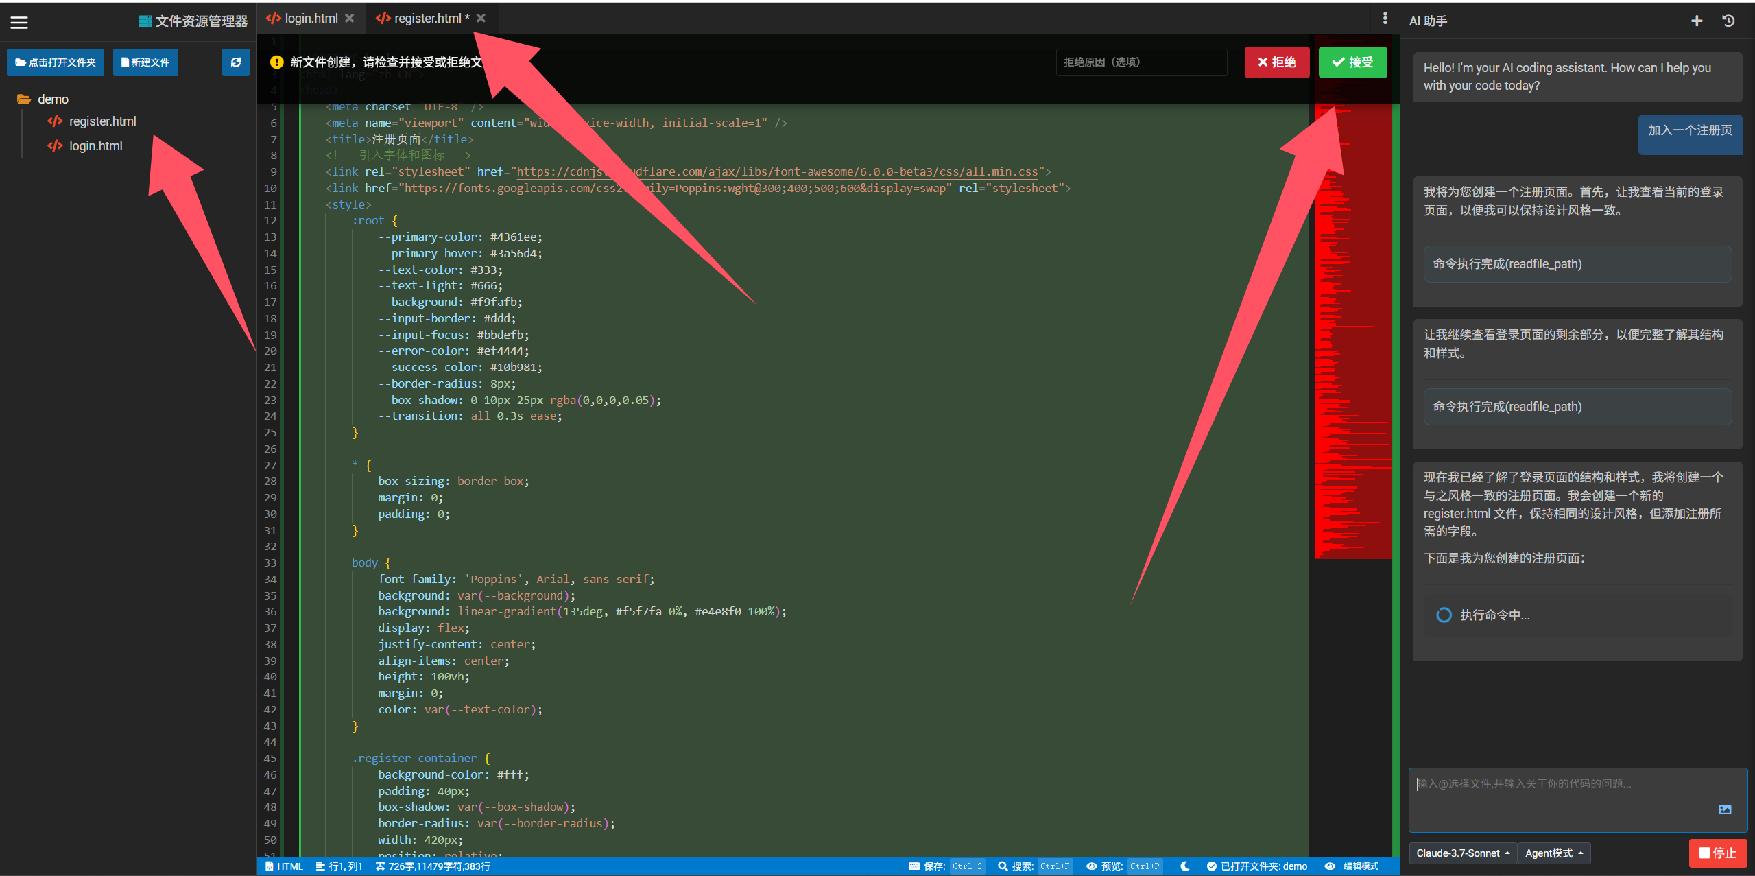
Task: Click the red 停止 button
Action: 1717,853
